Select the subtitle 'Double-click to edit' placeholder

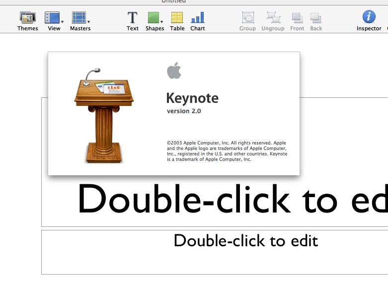215,252
